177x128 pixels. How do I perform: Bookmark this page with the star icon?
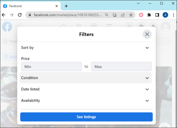tap(131, 15)
